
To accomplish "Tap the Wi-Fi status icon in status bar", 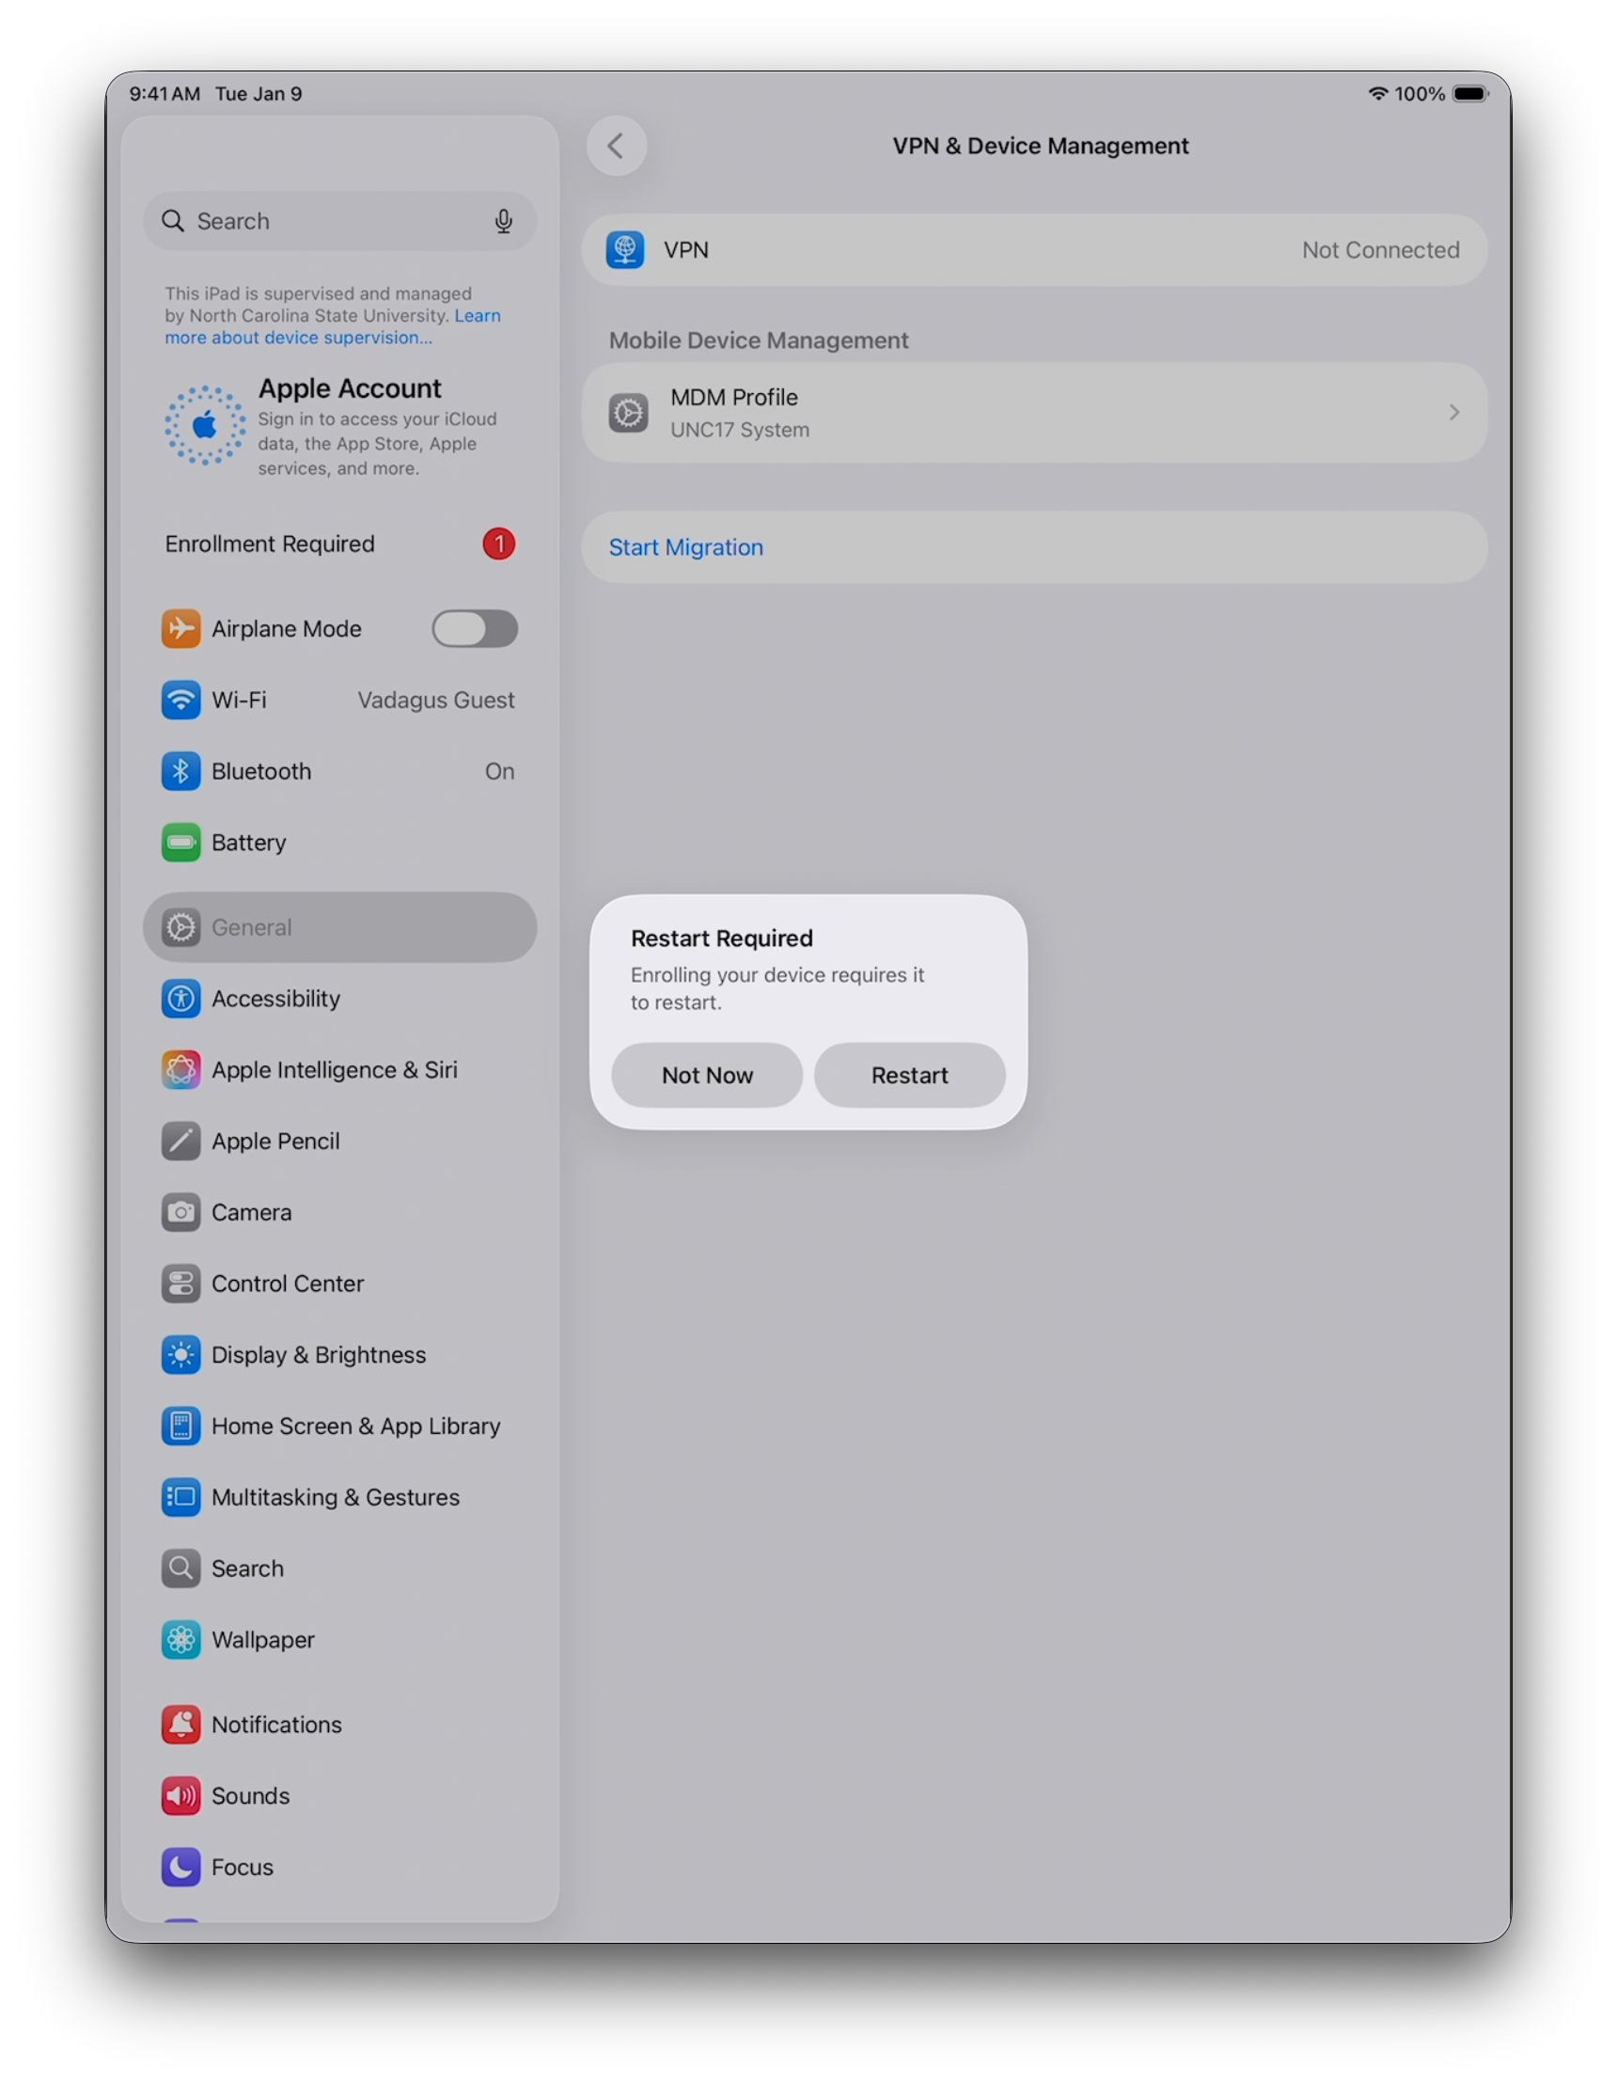I will (x=1377, y=93).
